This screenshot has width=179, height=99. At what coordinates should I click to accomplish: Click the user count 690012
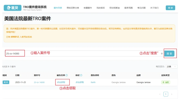pyautogui.click(x=15, y=37)
